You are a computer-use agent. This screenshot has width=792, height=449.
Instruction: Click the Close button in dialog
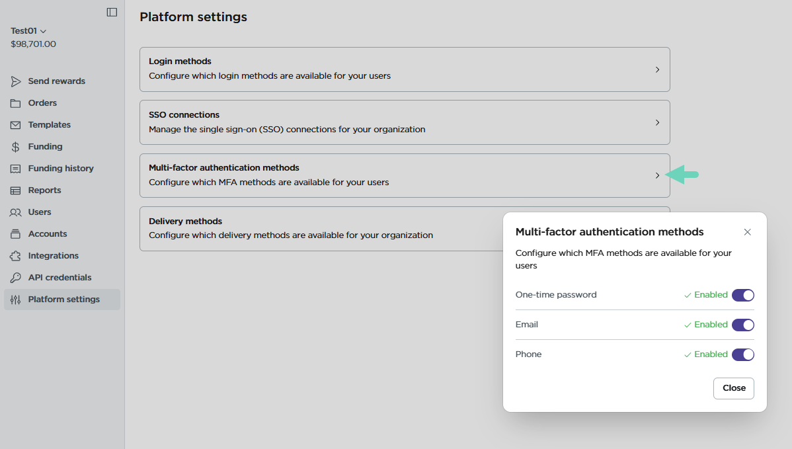coord(733,388)
